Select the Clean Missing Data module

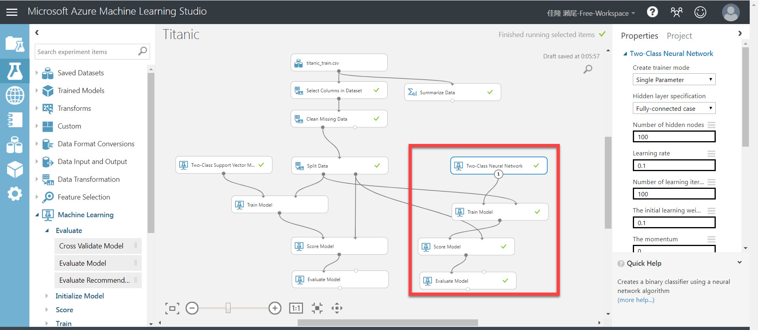339,119
